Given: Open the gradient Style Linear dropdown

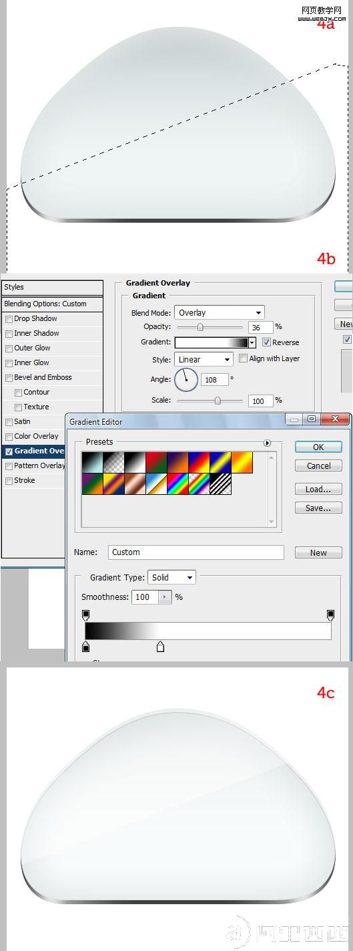Looking at the screenshot, I should (204, 359).
